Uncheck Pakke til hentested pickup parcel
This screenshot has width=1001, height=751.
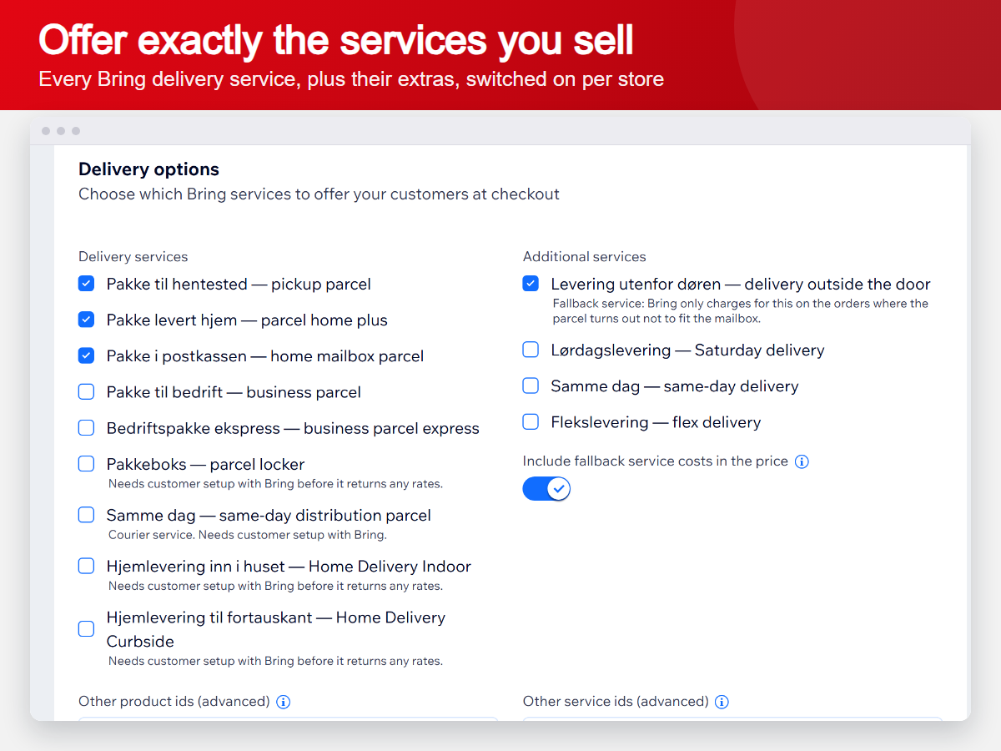tap(86, 284)
